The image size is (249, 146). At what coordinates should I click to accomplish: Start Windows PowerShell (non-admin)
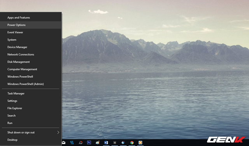pos(31,76)
